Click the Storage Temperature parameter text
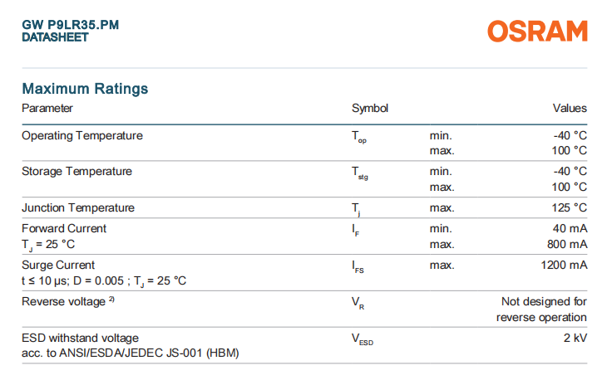The height and width of the screenshot is (385, 607). [76, 171]
